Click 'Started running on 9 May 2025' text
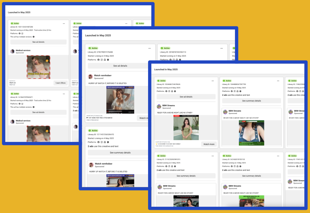Image resolution: width=310 pixels, height=213 pixels. click(234, 88)
